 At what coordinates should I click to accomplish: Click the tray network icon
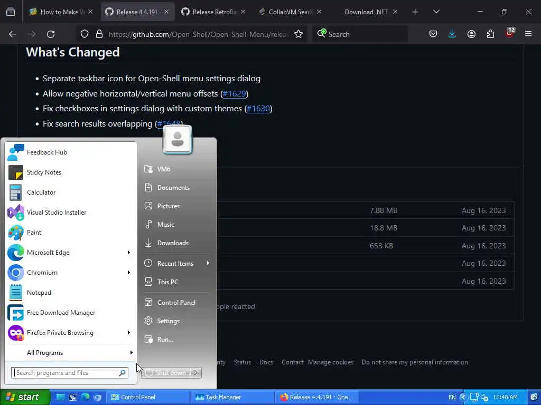tap(474, 398)
